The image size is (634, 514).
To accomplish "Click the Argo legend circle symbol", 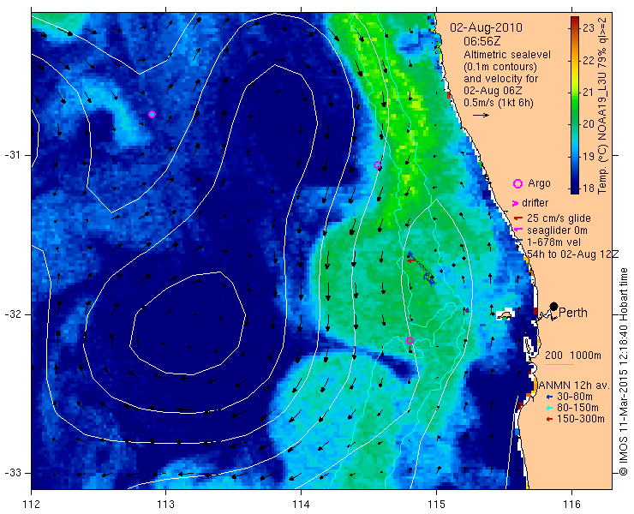I will point(517,184).
